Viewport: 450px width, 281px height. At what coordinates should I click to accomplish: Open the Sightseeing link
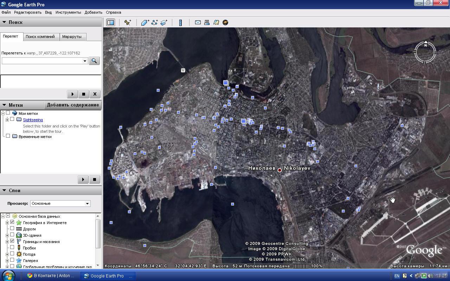point(33,120)
